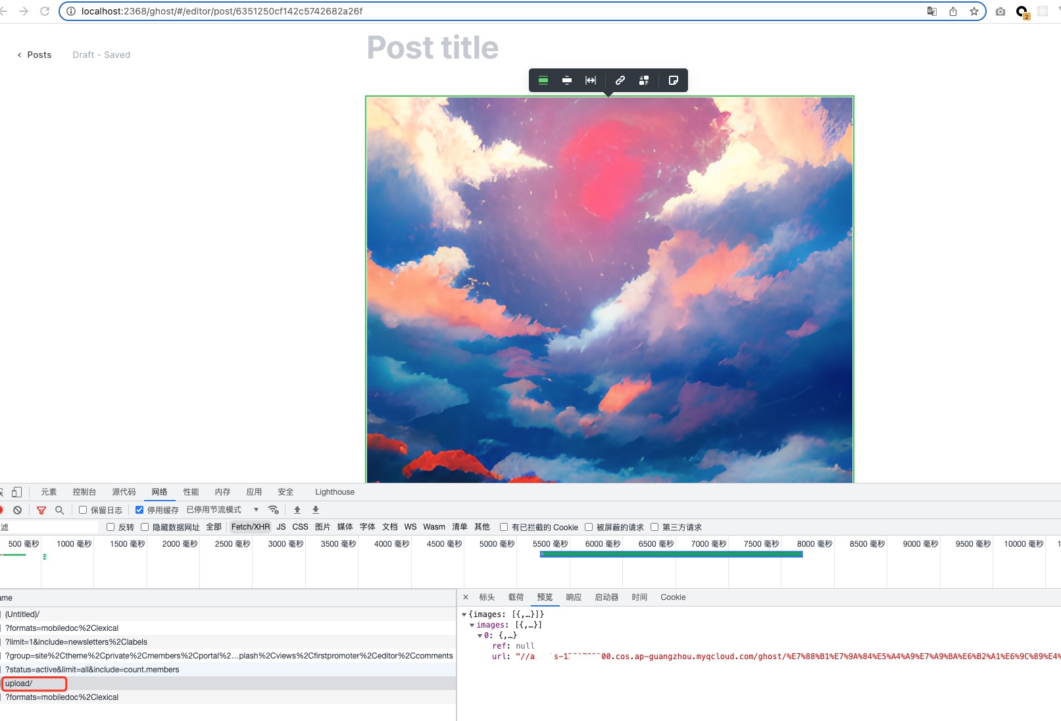
Task: Export HAR file icon
Action: tap(316, 510)
